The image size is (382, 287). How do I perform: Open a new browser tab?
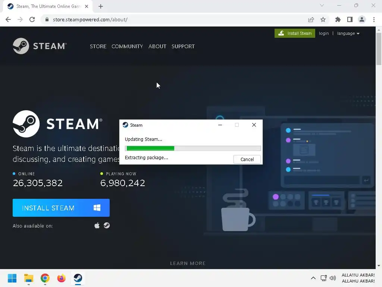pos(101,6)
